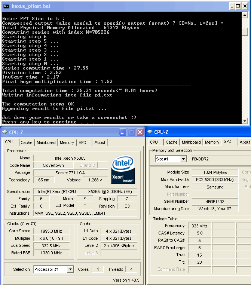Click the FB-DDR2 memory type field
This screenshot has width=251, height=285.
pyautogui.click(x=221, y=159)
